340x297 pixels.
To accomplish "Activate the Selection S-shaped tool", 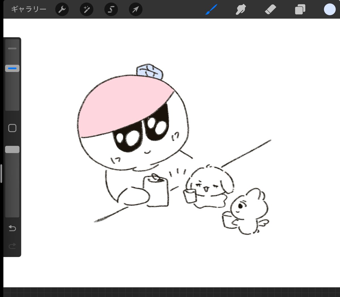I will click(x=111, y=10).
